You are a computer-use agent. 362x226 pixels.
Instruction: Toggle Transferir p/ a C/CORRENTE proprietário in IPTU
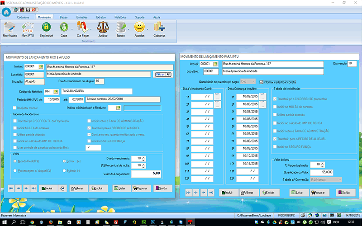coord(275,99)
